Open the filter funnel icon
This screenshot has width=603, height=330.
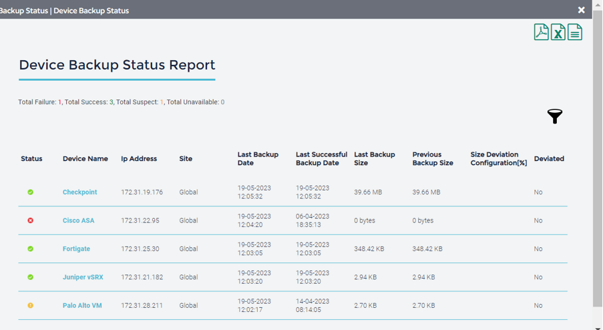[x=555, y=116]
